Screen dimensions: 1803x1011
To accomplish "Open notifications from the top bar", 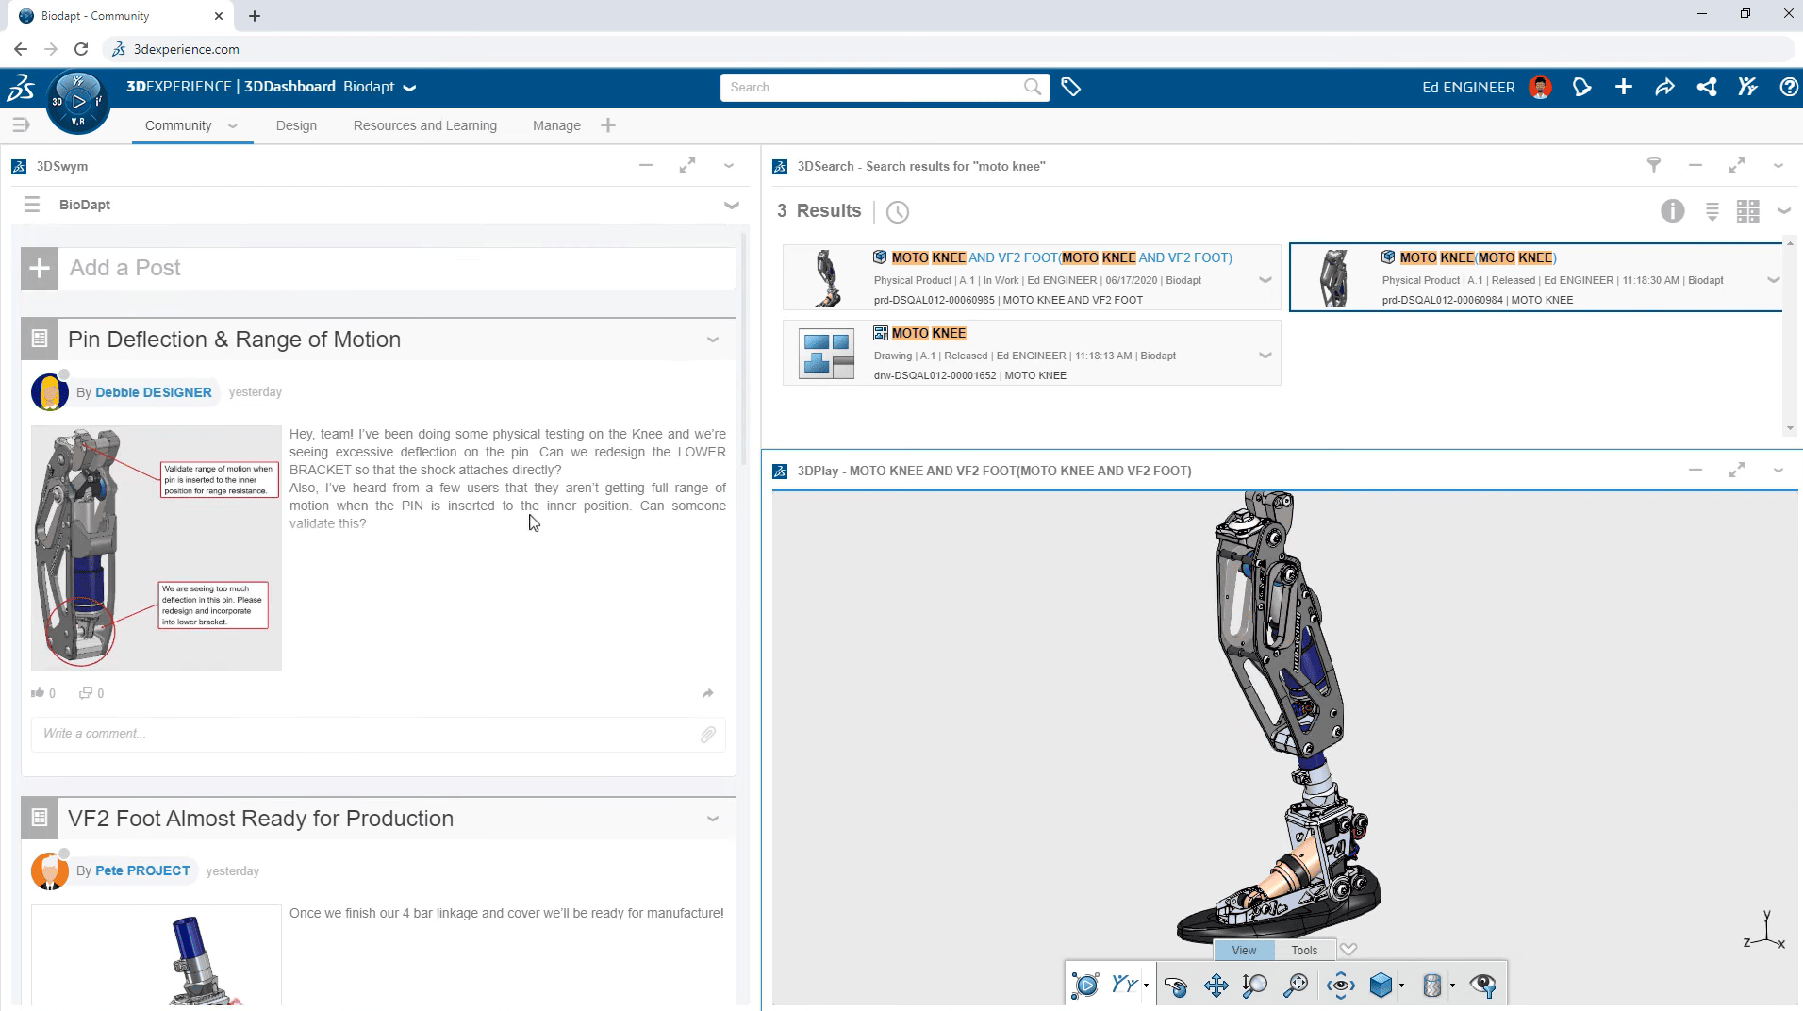I will 1581,87.
